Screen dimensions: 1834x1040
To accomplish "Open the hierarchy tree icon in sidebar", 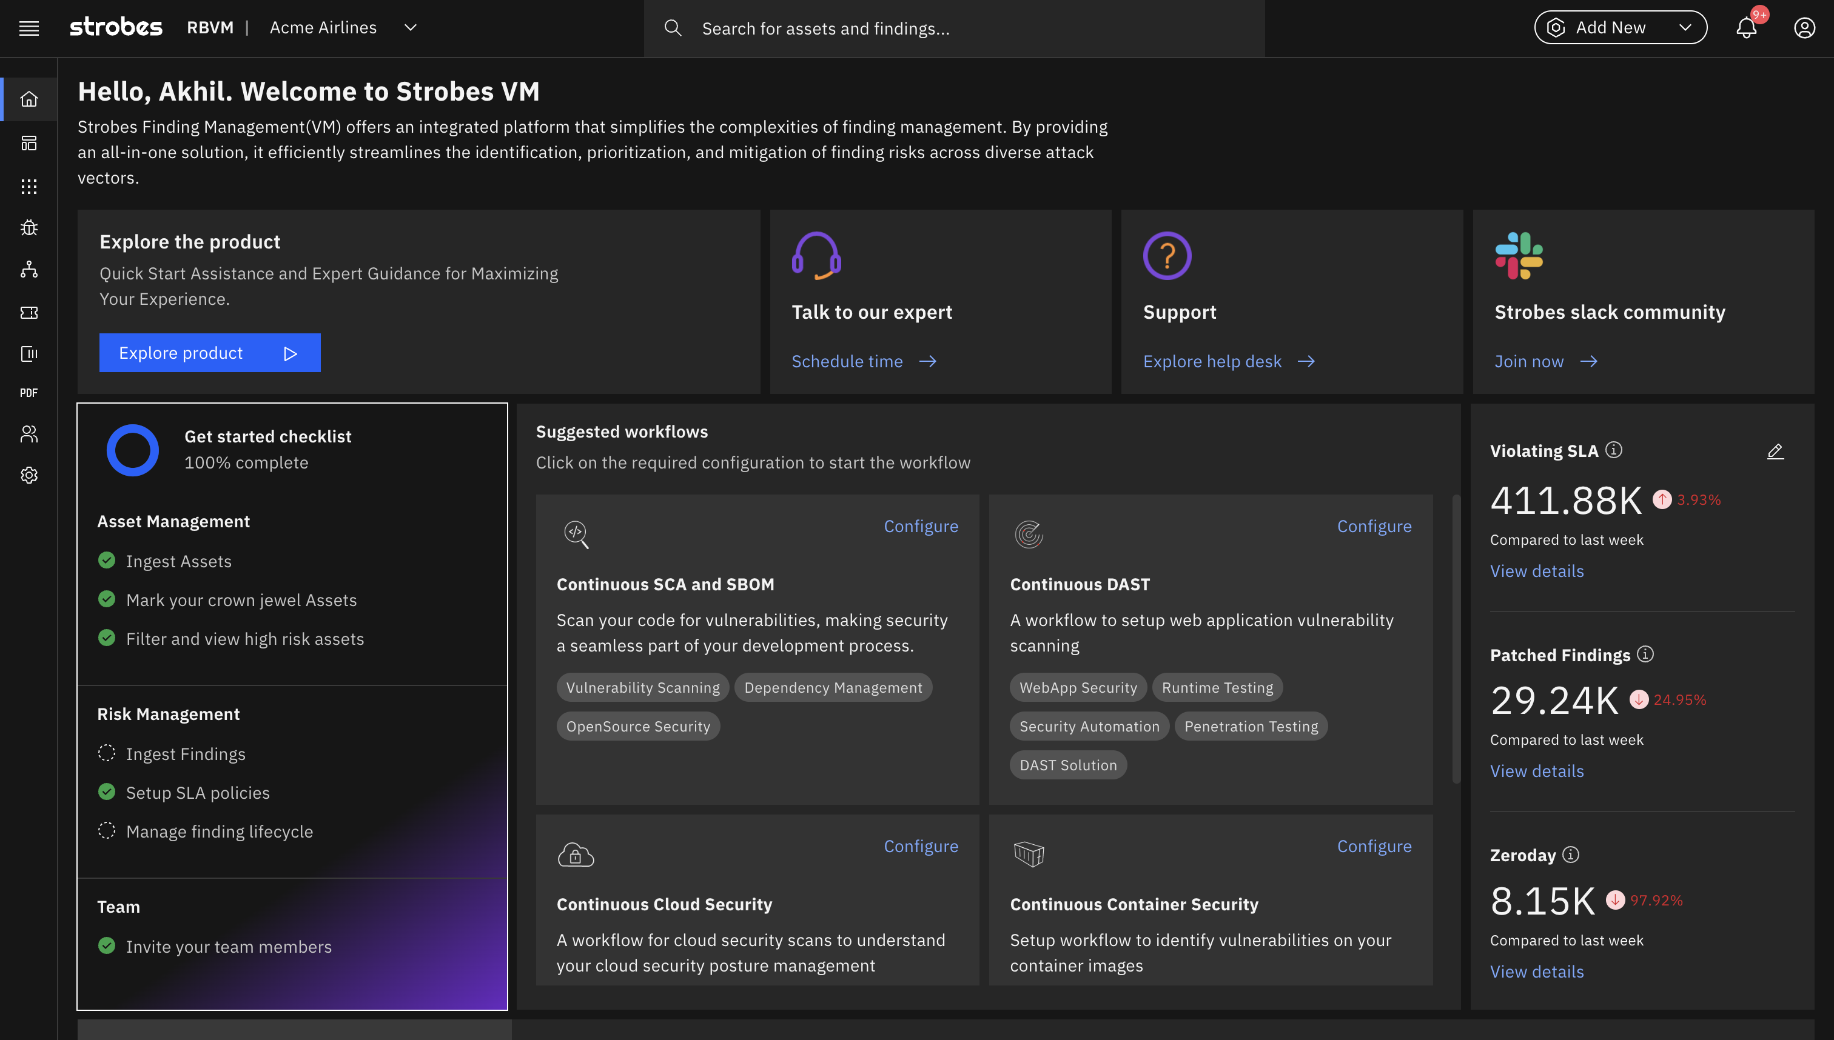I will 29,269.
